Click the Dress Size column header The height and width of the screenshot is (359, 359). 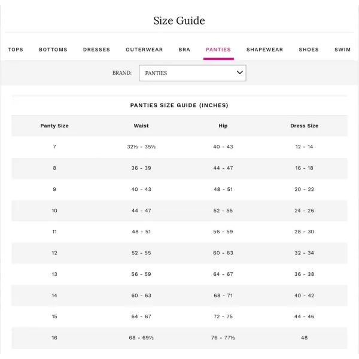click(x=304, y=126)
